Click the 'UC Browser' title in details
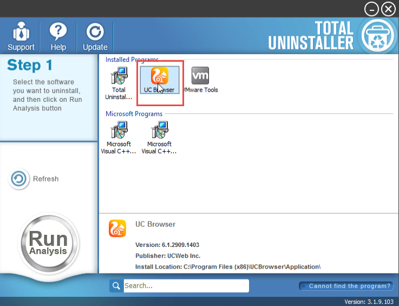 [x=155, y=224]
